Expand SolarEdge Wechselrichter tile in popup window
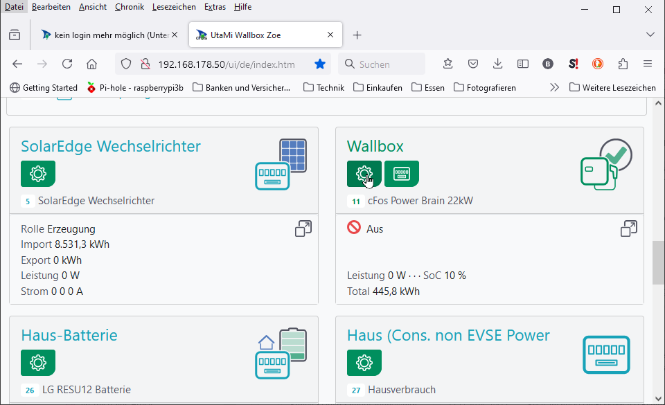Screen dimensions: 665x405 point(303,228)
